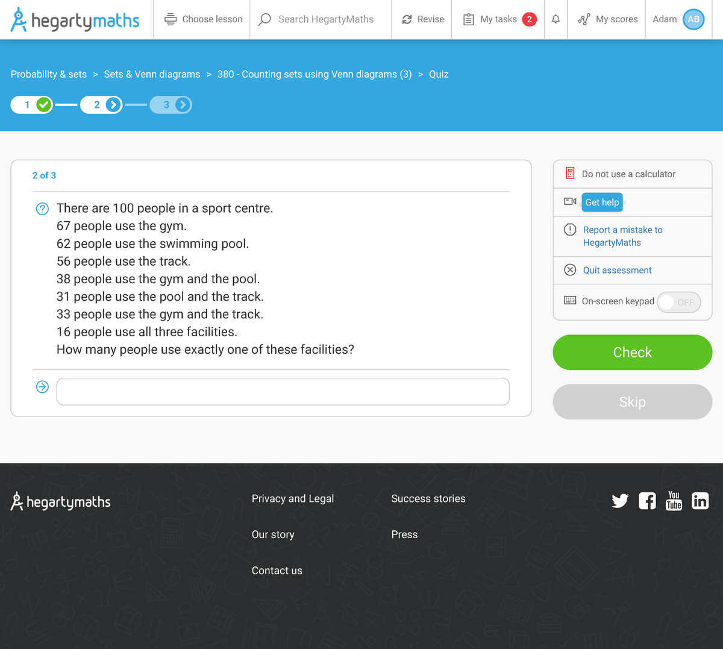723x649 pixels.
Task: Open the Choose lesson menu
Action: (201, 19)
